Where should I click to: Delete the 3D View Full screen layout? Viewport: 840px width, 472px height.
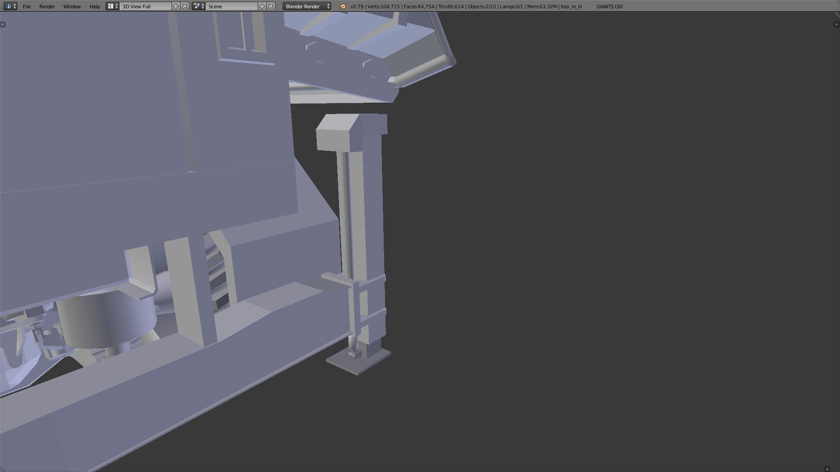click(x=185, y=6)
